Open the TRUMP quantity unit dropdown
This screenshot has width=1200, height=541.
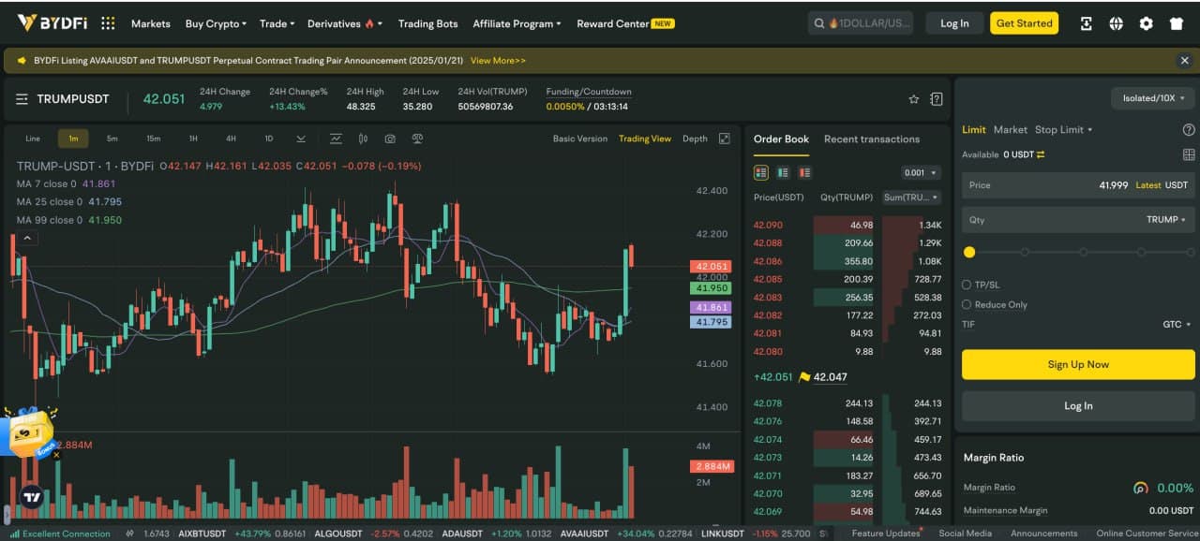coord(1166,220)
